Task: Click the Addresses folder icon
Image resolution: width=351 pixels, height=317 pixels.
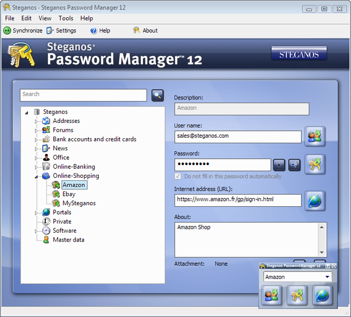Action: (46, 121)
